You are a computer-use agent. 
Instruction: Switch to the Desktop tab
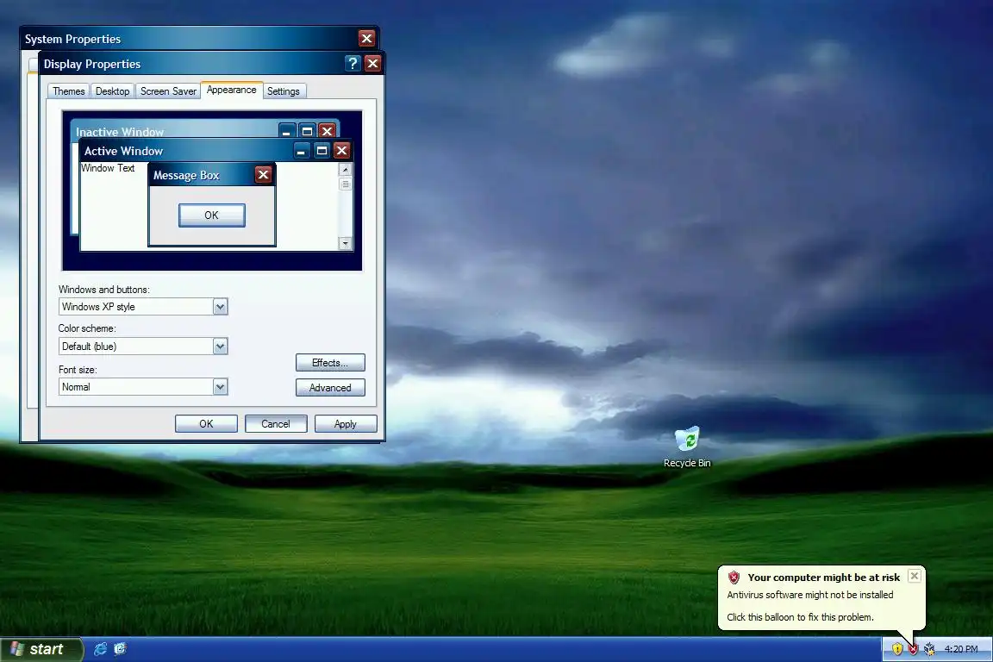click(x=112, y=91)
